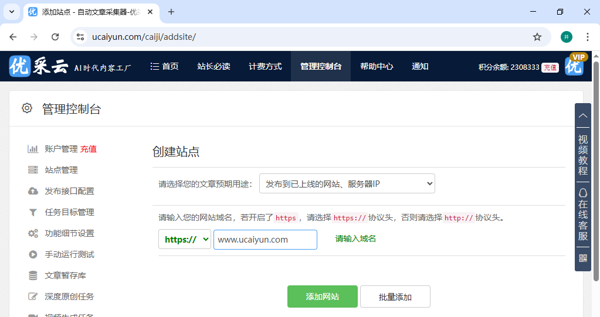Expand the https:// protocol selector
Viewport: 600px width, 317px height.
[x=184, y=239]
